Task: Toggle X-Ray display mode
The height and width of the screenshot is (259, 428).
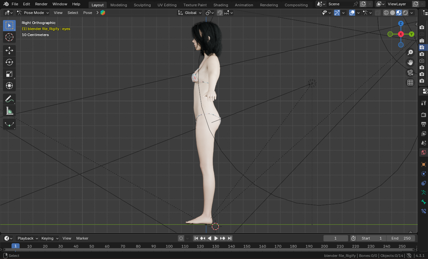Action: (377, 13)
